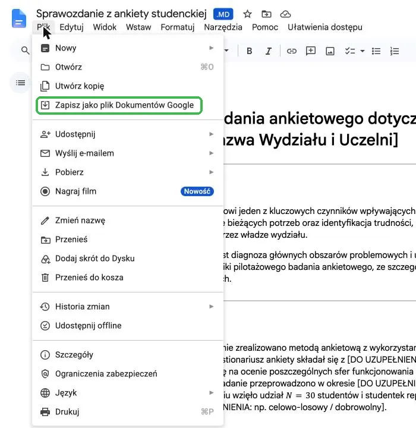Choose Utwórz kopię
416x428 pixels.
128,86
